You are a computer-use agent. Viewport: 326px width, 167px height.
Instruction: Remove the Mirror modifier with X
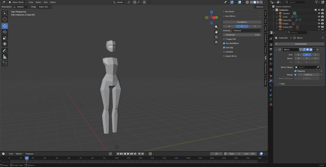(x=318, y=50)
